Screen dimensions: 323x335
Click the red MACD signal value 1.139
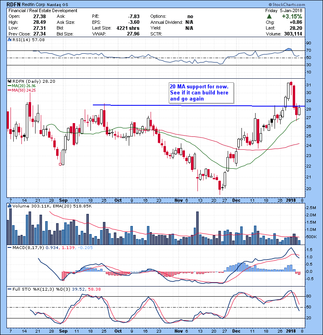(x=68, y=248)
